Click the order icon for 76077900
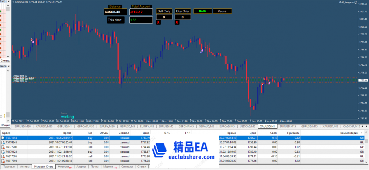The height and width of the screenshot is (170, 369). point(3,147)
